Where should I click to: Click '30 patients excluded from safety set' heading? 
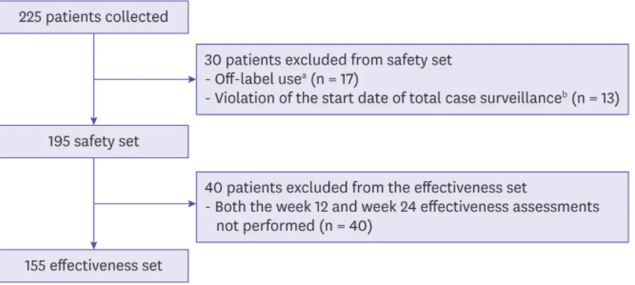pyautogui.click(x=328, y=60)
